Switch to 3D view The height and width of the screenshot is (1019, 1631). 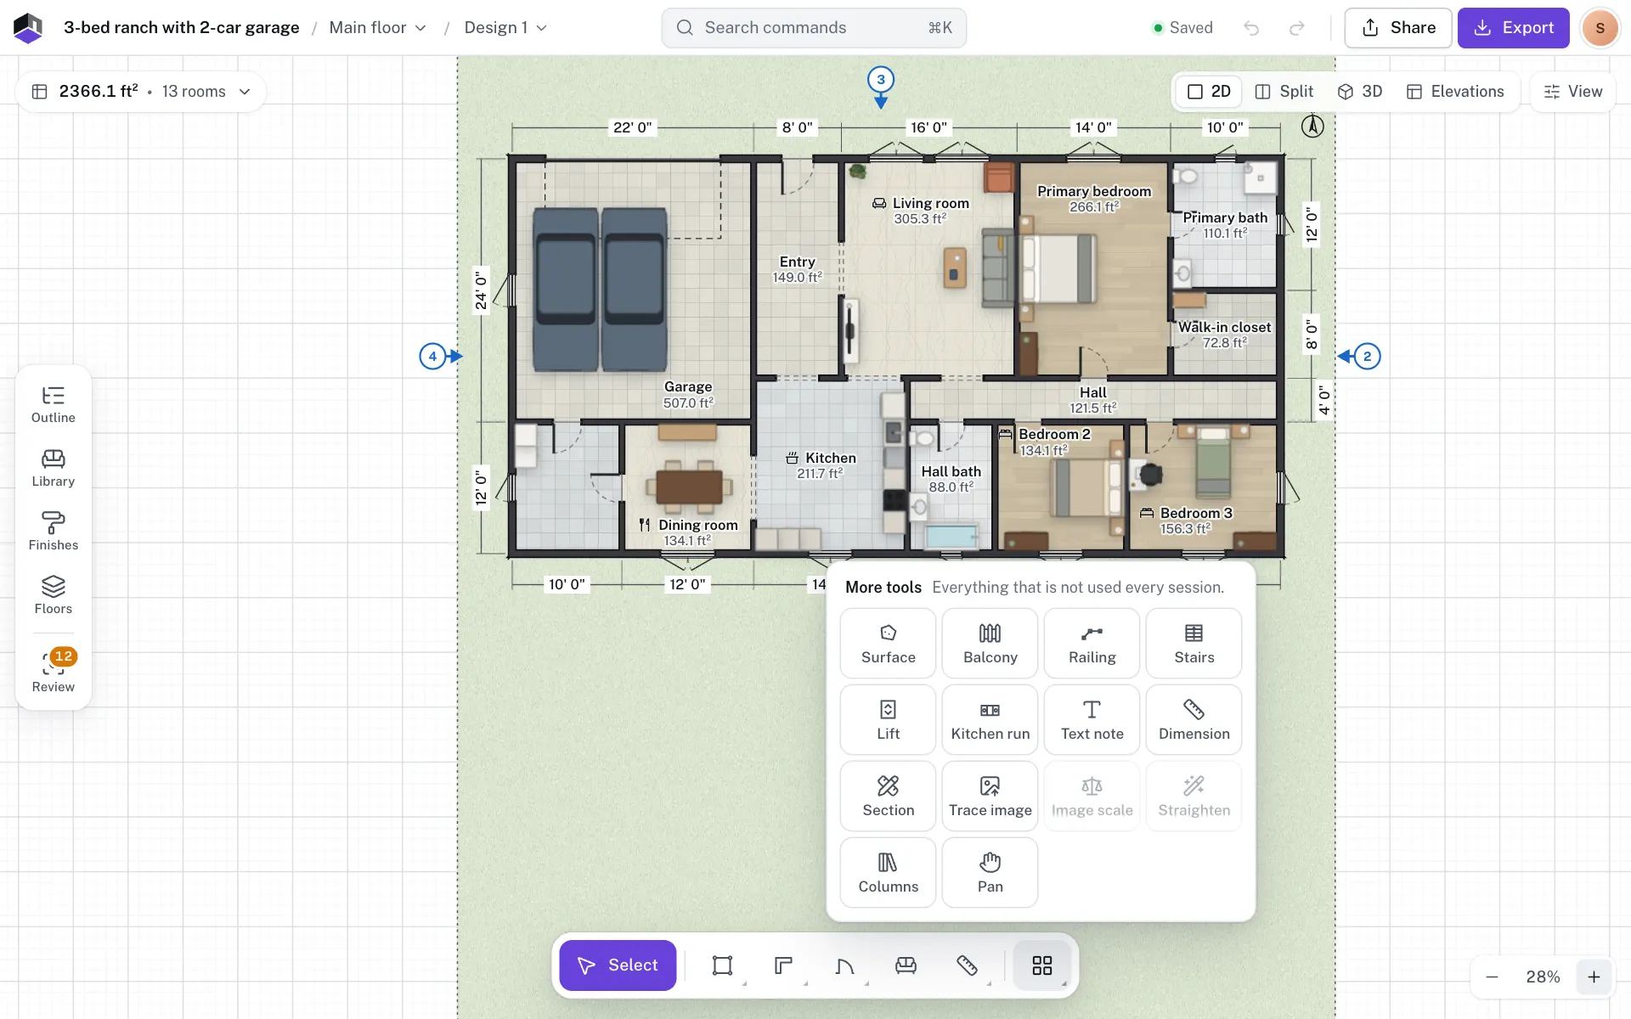tap(1360, 92)
